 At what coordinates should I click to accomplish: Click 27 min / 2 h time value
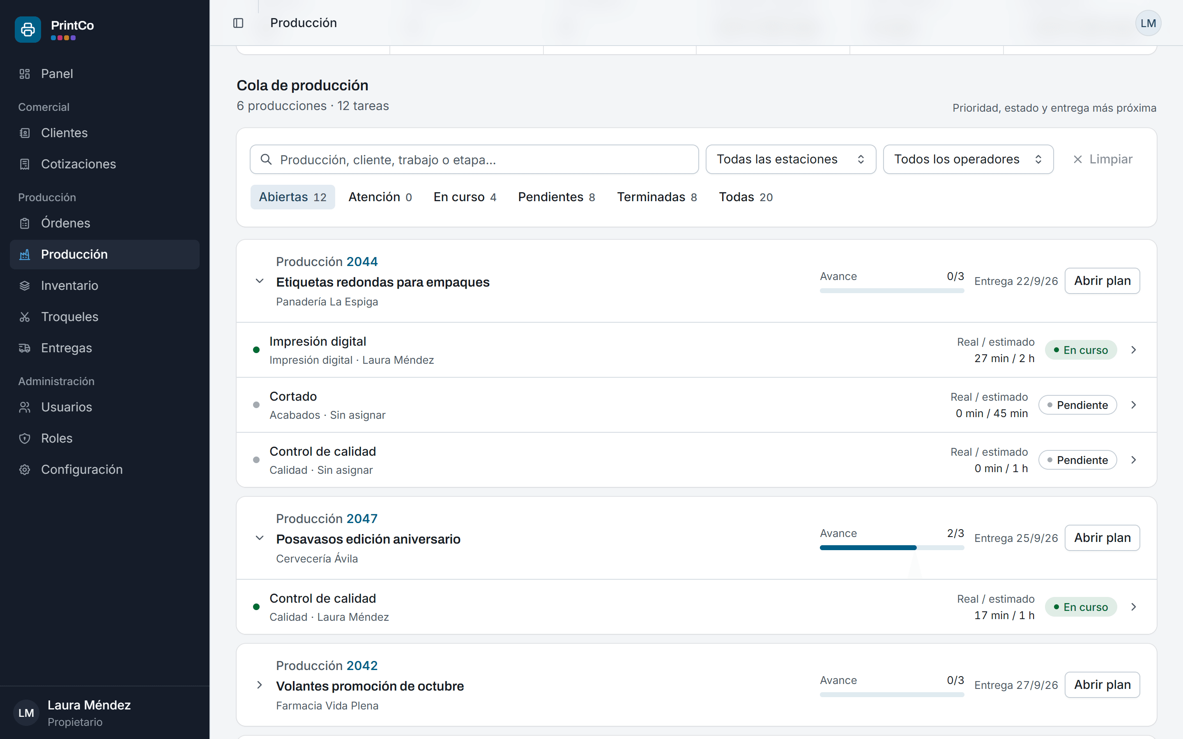pyautogui.click(x=1004, y=359)
